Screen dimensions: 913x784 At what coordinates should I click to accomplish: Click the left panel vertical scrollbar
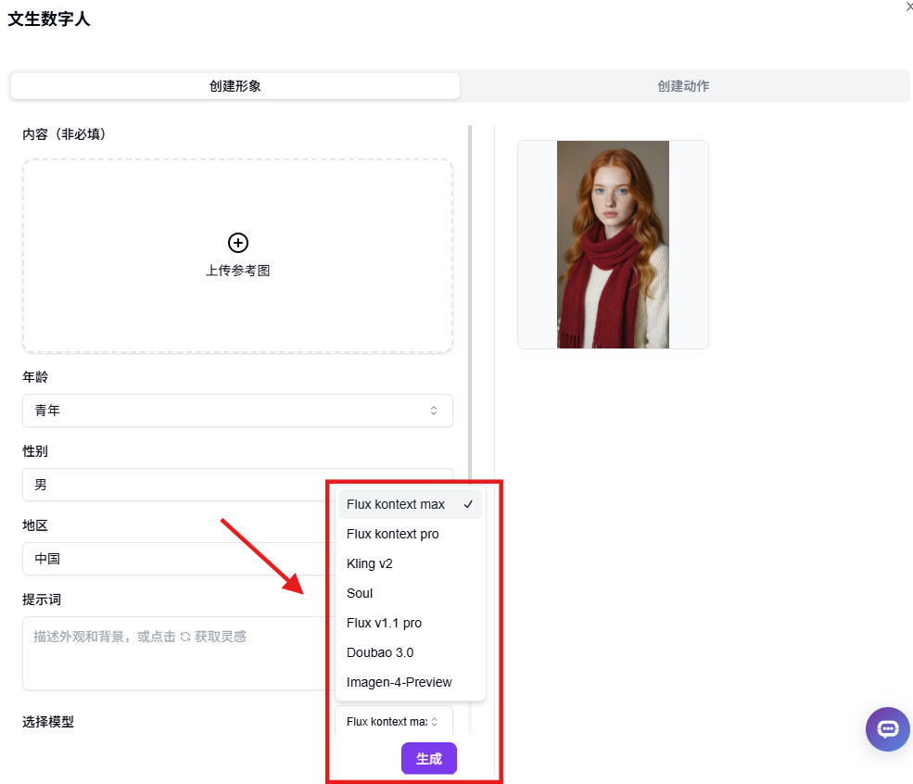point(469,303)
